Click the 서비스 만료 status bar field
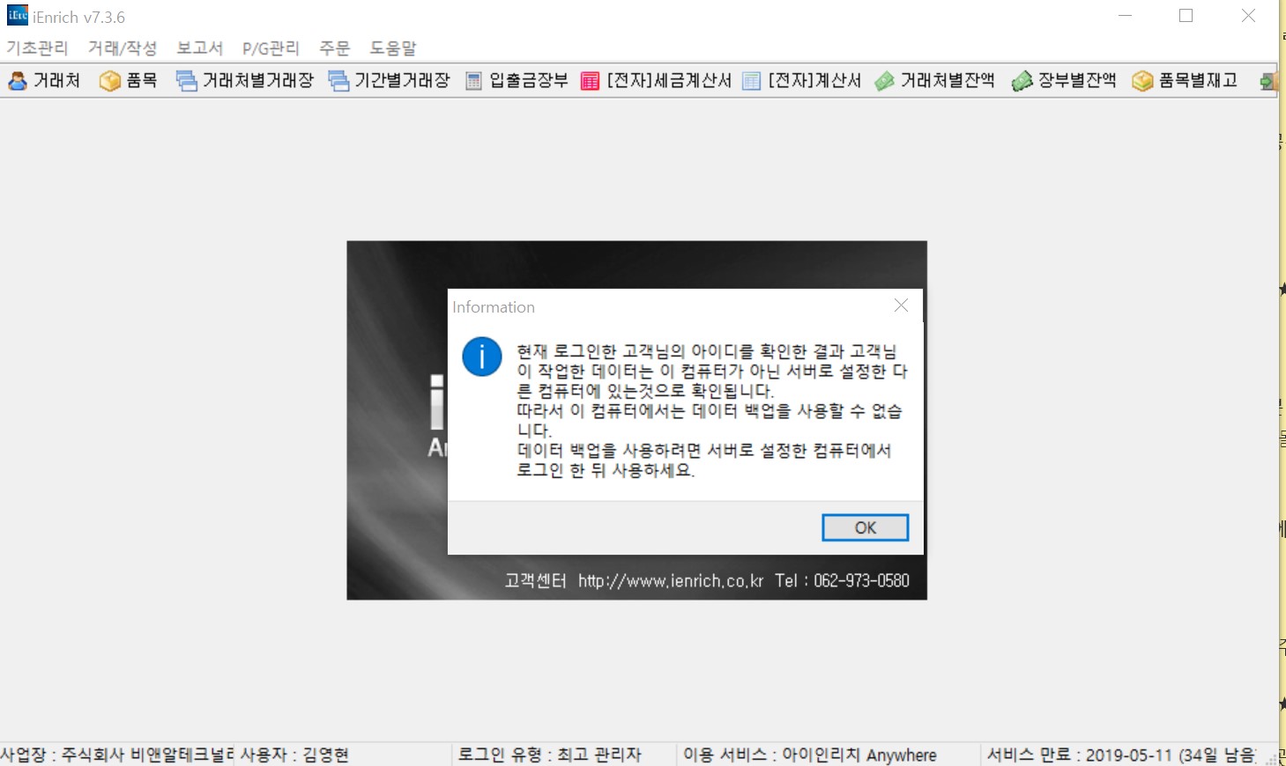Screen dimensions: 1286x766 (x=1121, y=755)
